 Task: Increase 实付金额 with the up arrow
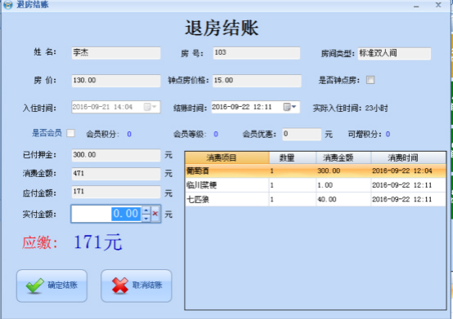tap(146, 210)
